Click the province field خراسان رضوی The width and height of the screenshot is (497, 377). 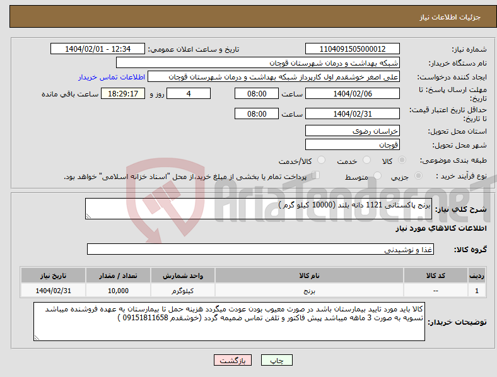click(x=353, y=131)
